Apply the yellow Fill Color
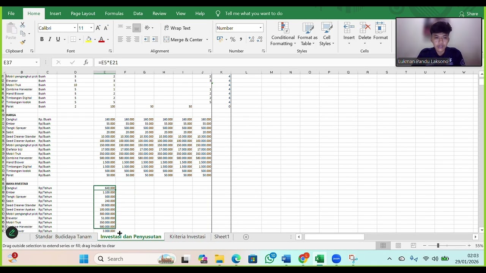 tap(88, 39)
